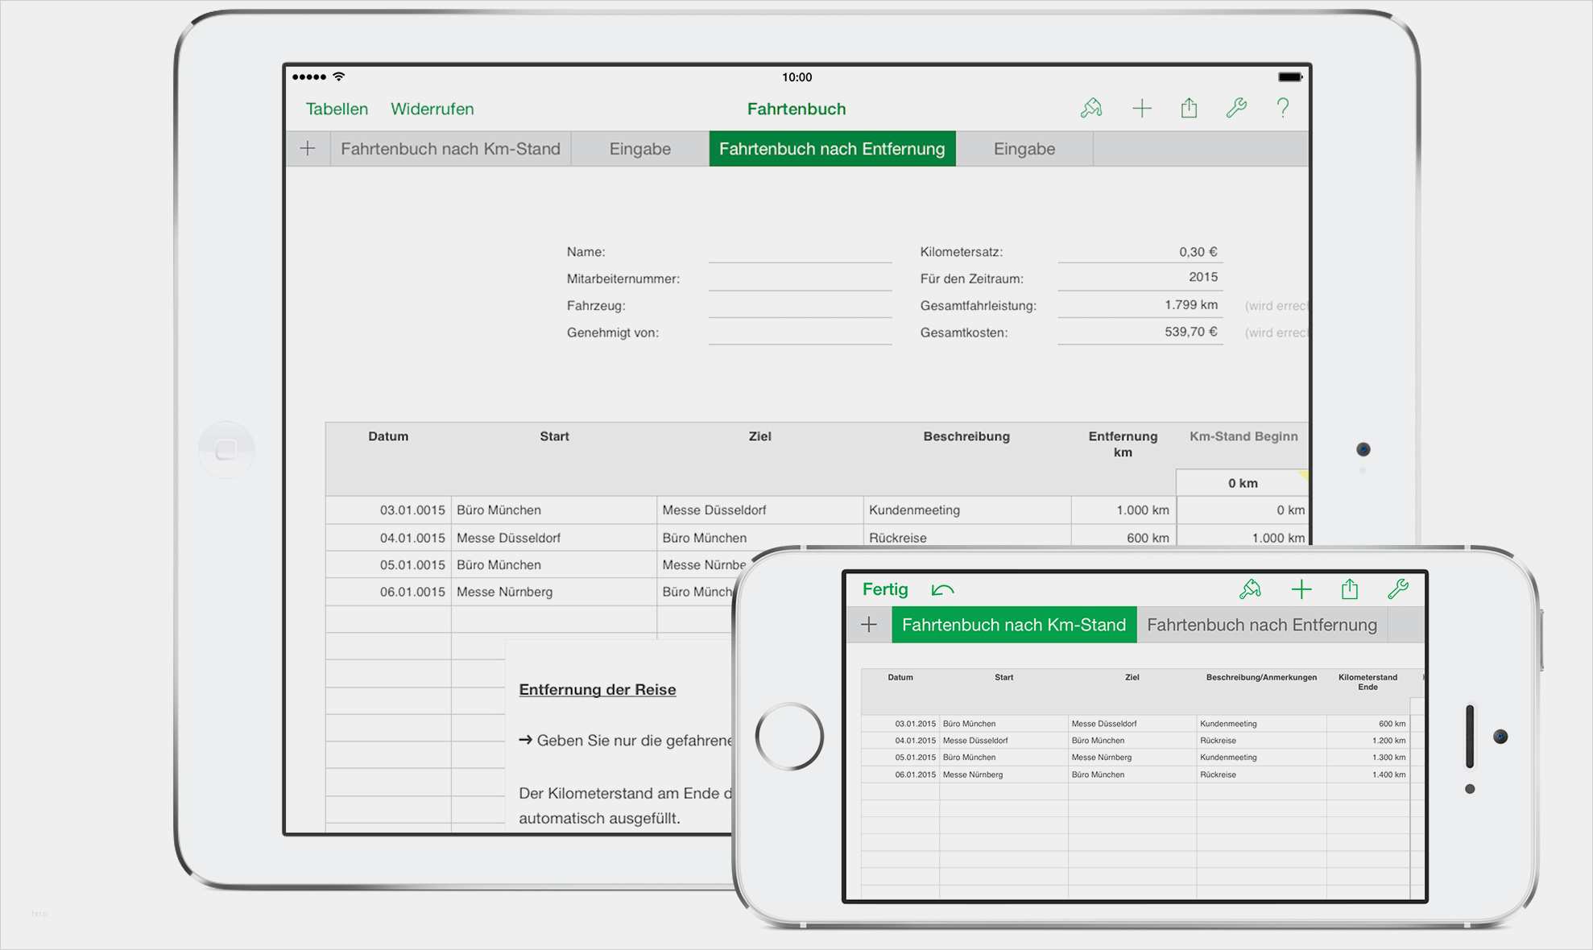Select the first Eingabe tab
Image resolution: width=1593 pixels, height=950 pixels.
tap(639, 149)
